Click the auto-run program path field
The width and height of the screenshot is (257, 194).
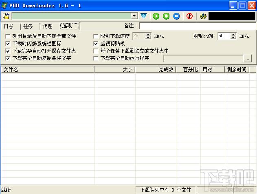(x=204, y=58)
